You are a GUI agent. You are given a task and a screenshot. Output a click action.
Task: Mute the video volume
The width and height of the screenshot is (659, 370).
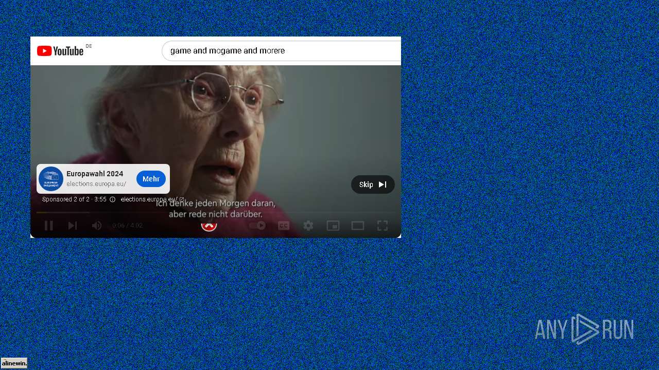coord(97,226)
